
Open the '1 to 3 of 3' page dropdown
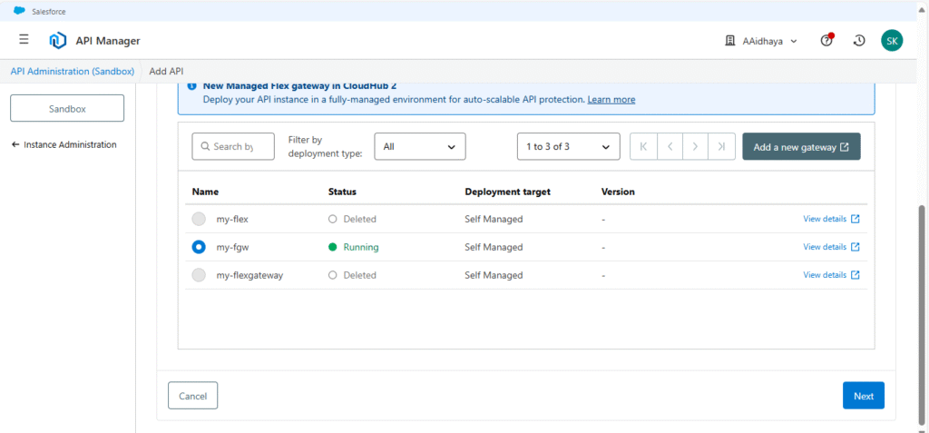coord(568,146)
